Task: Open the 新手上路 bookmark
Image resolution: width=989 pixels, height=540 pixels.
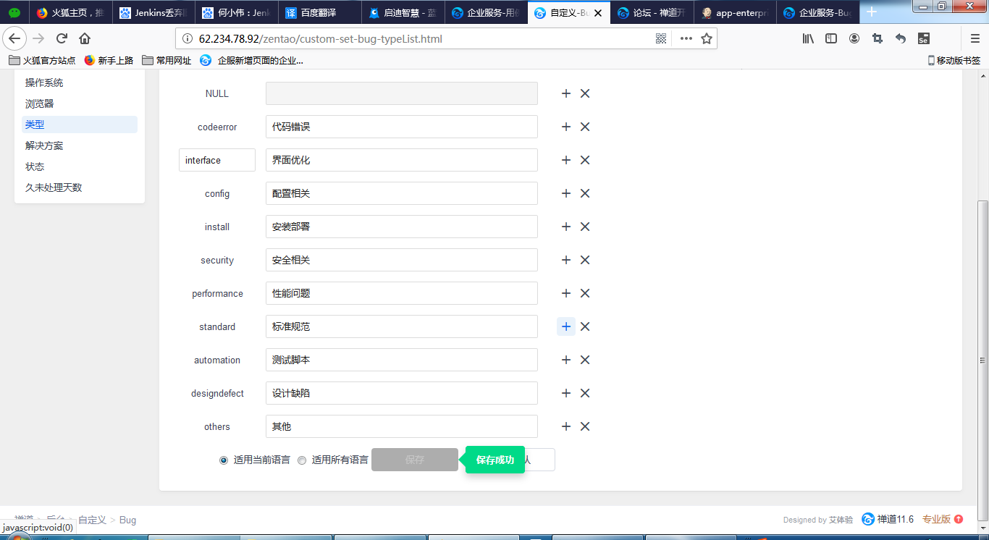Action: [x=109, y=60]
